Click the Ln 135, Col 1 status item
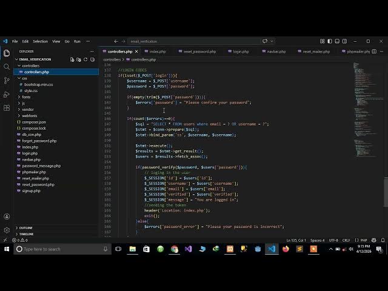This screenshot has height=291, width=388. (296, 240)
